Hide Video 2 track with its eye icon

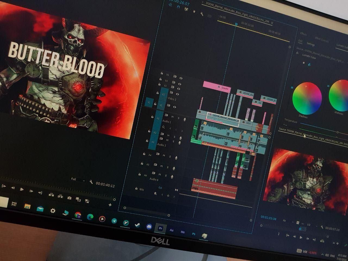(x=177, y=94)
